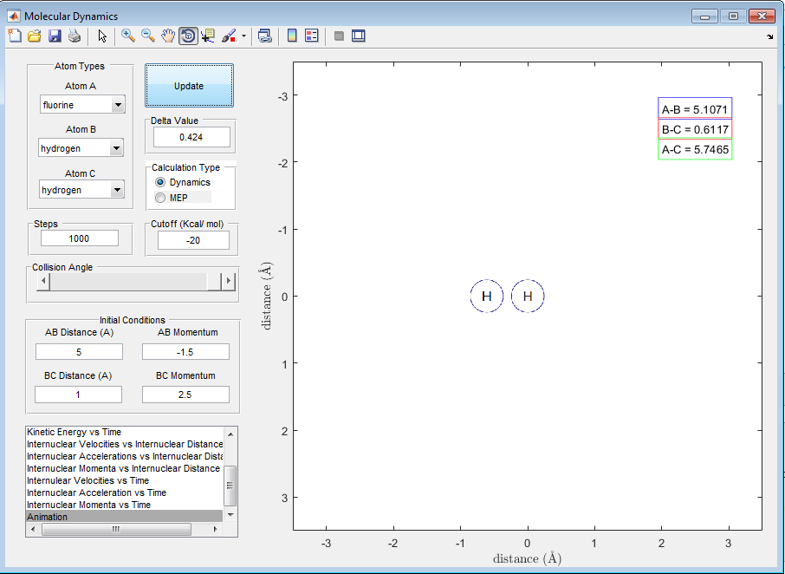Choose Internuclear Momenta vs Time plot option
Screen dimensions: 785x574
coord(89,505)
